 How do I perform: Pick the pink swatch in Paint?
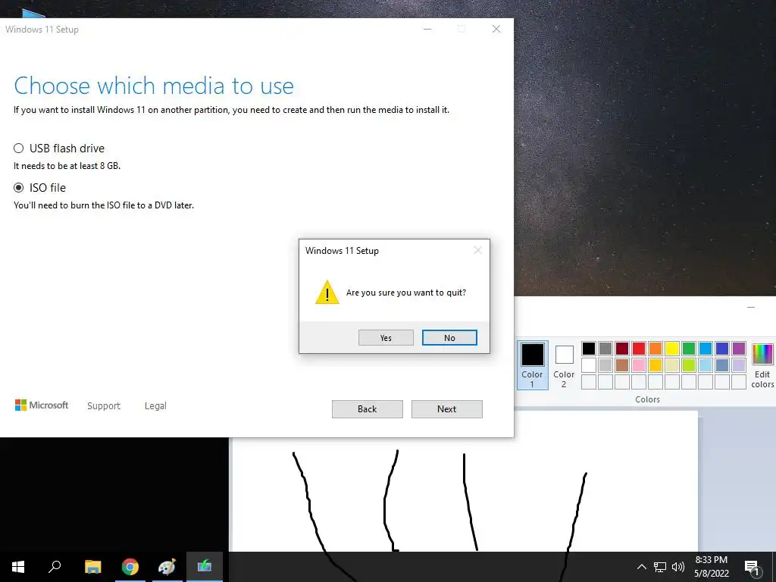click(x=639, y=365)
